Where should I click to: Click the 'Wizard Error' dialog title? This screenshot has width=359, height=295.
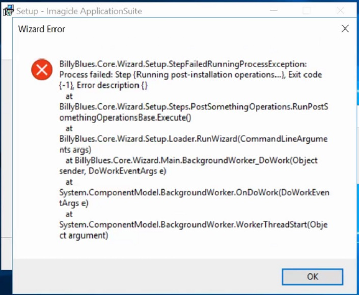pyautogui.click(x=42, y=29)
